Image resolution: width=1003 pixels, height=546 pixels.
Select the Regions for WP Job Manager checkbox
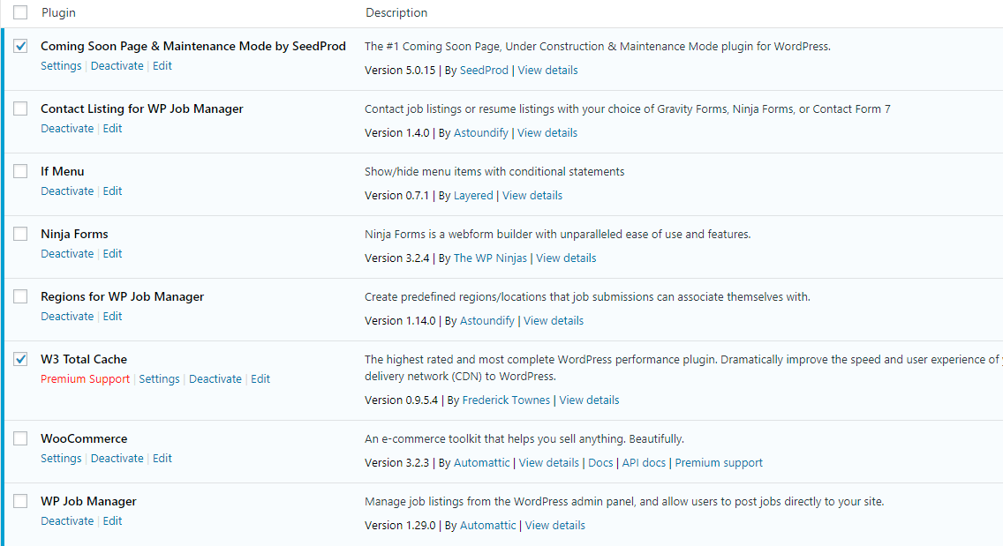[x=20, y=296]
